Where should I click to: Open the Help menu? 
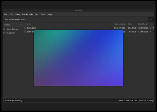click(x=50, y=14)
